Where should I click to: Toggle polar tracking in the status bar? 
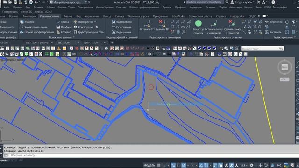(184, 165)
